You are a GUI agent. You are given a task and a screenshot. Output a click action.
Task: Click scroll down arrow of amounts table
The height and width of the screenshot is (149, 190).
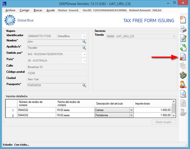click(x=174, y=116)
